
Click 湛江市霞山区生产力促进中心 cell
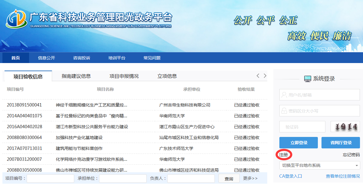[187, 127]
